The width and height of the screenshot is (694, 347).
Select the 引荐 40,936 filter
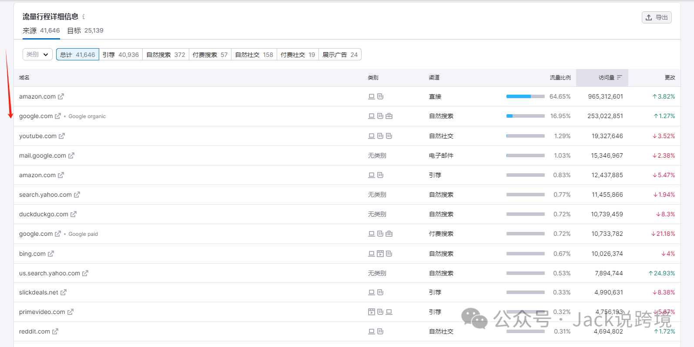tap(121, 55)
